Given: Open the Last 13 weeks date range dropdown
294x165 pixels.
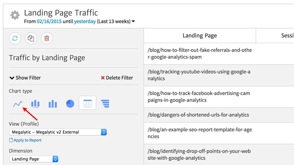Looking at the screenshot, I should pos(116,22).
